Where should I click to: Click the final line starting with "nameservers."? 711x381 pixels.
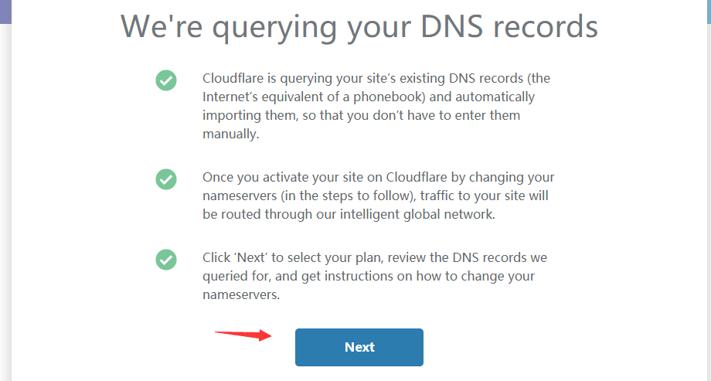click(240, 294)
